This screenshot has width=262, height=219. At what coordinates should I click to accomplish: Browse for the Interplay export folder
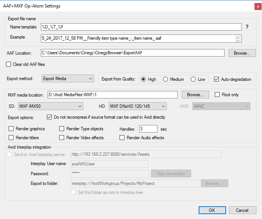(214, 183)
